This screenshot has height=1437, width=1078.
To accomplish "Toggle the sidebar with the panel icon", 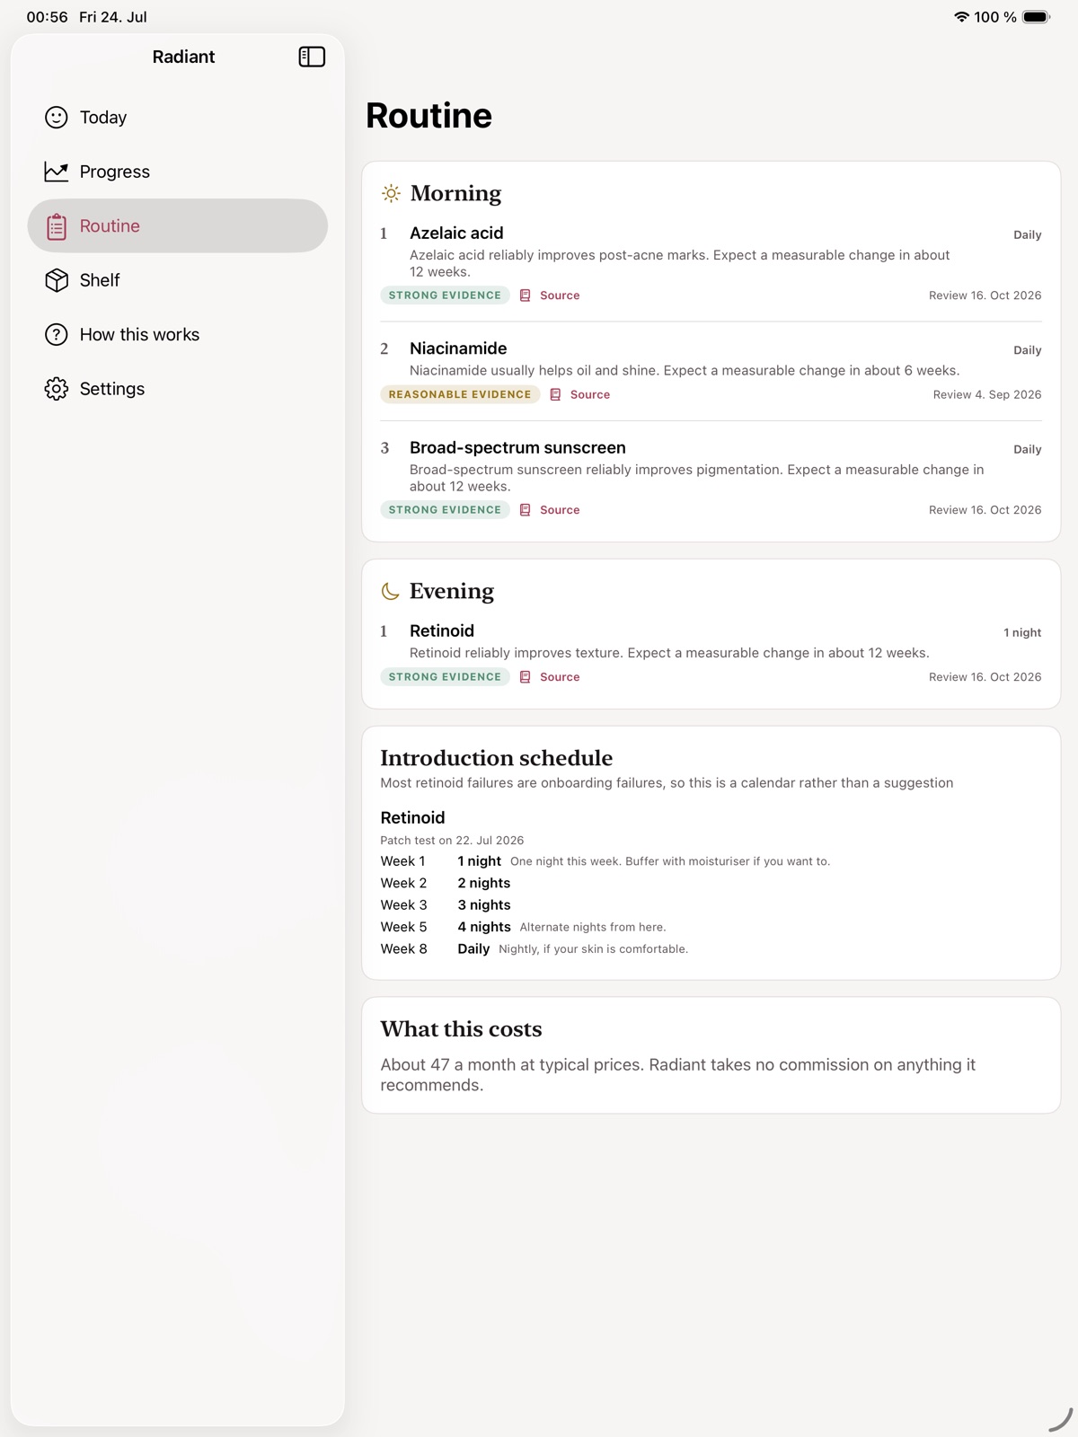I will click(312, 57).
